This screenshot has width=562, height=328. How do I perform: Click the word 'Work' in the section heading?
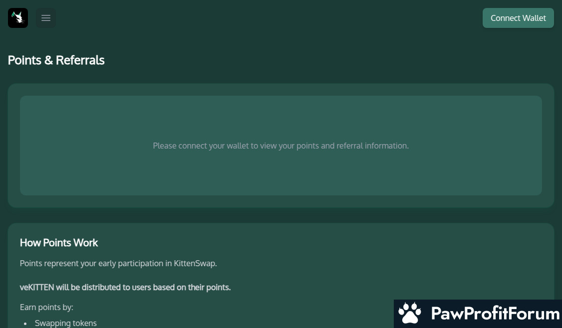86,243
